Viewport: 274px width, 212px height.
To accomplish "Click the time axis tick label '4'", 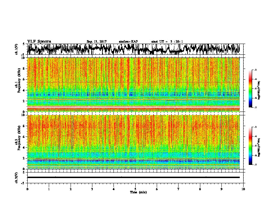I will [x=114, y=189].
